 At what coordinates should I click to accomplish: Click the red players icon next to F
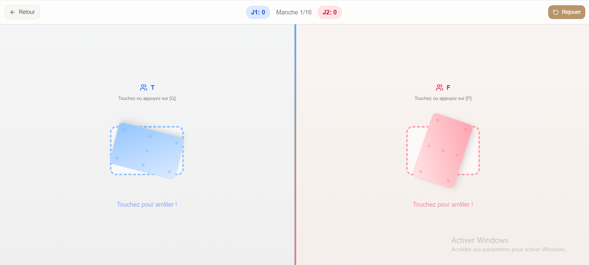[440, 88]
